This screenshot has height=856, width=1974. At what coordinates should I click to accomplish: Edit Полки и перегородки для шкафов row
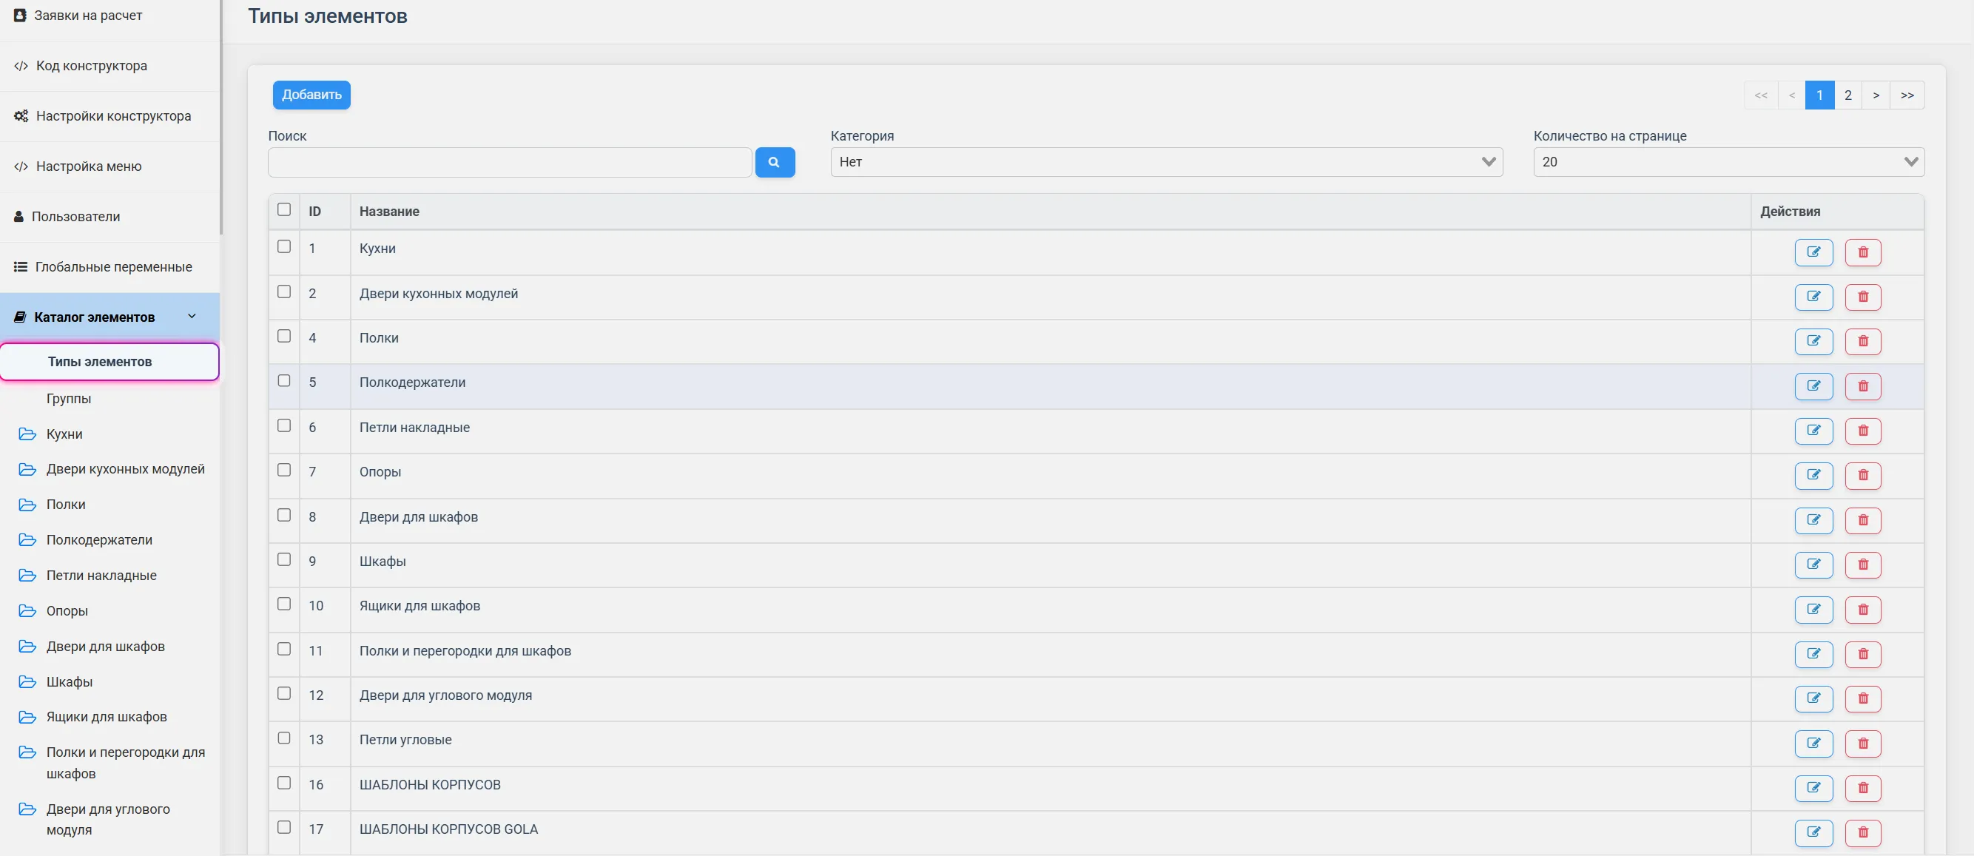pyautogui.click(x=1813, y=654)
